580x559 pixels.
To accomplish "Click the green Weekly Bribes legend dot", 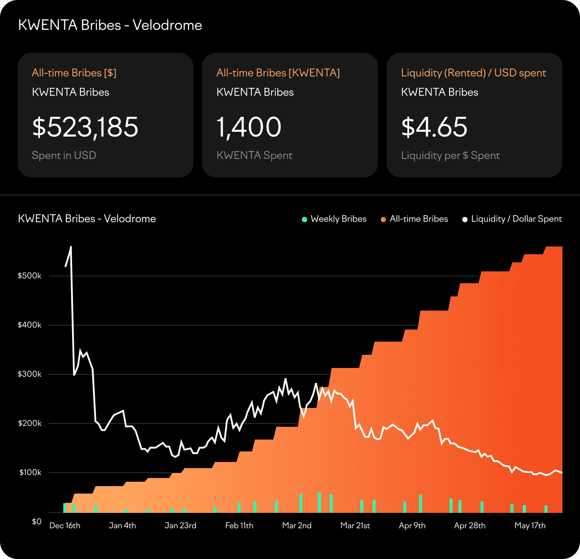I will click(304, 219).
